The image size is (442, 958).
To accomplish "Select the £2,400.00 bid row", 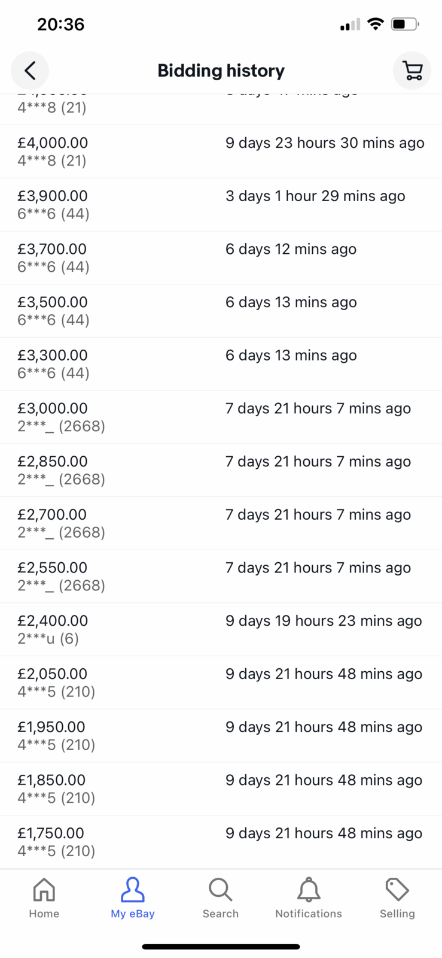I will pyautogui.click(x=221, y=629).
